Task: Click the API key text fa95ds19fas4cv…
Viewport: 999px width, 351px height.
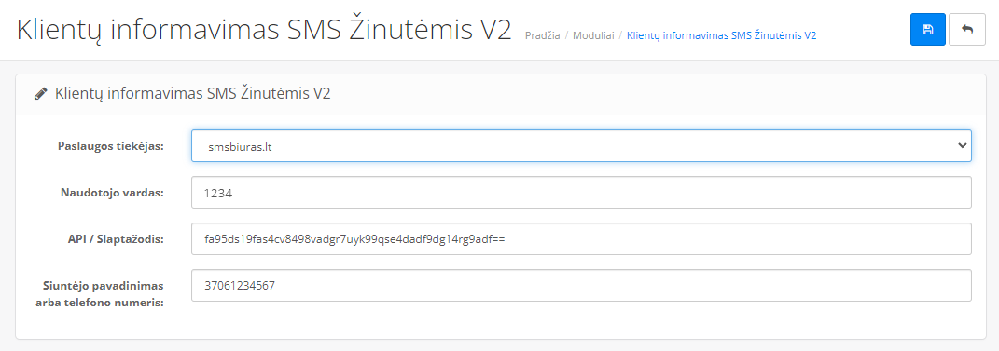Action: coord(354,239)
